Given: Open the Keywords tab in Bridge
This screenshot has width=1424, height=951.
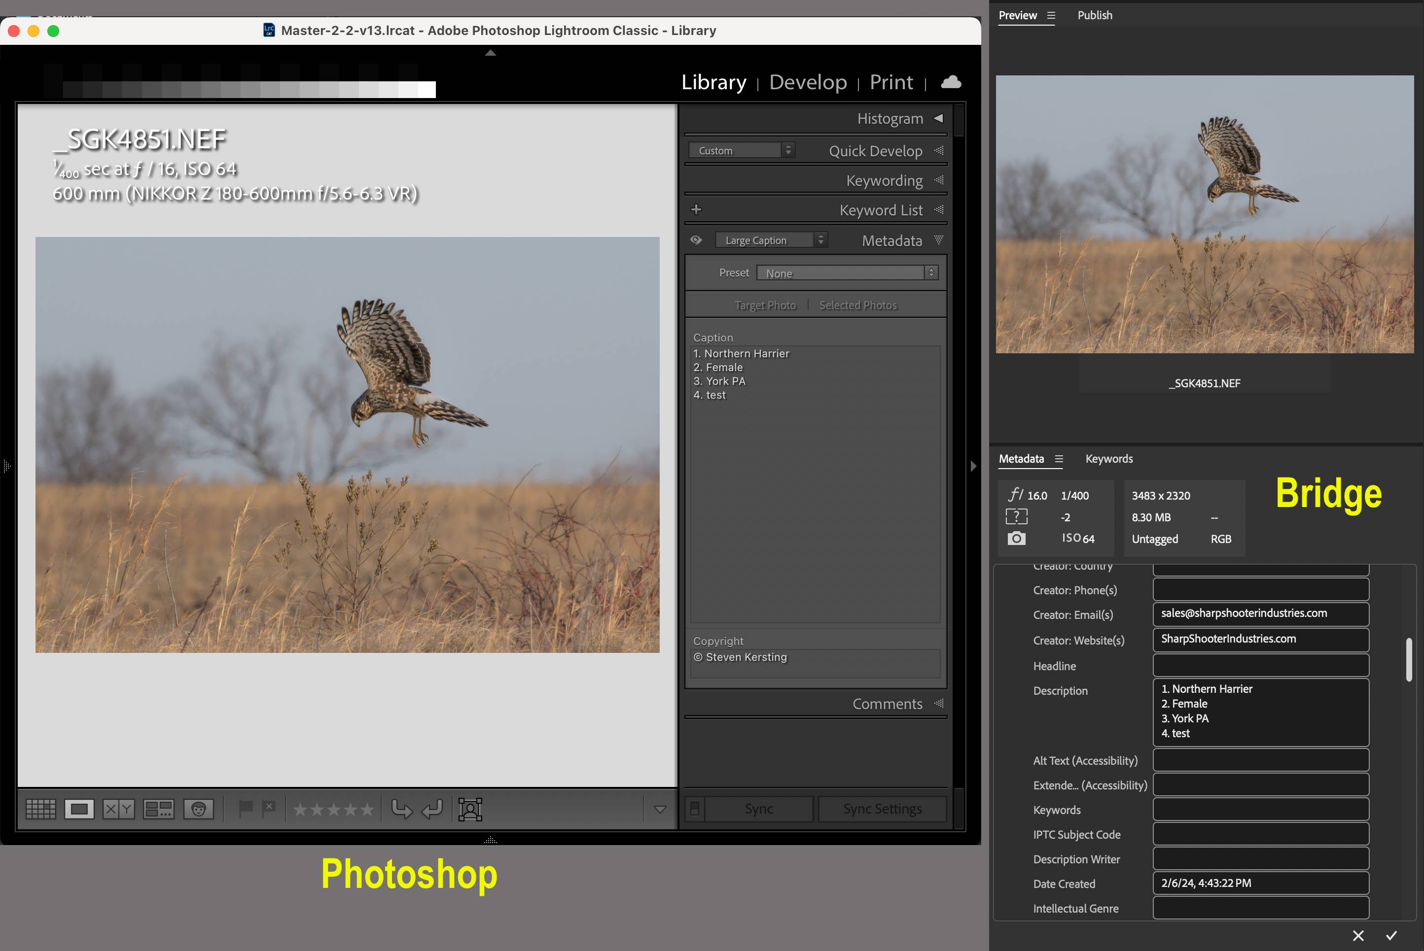Looking at the screenshot, I should [1108, 459].
